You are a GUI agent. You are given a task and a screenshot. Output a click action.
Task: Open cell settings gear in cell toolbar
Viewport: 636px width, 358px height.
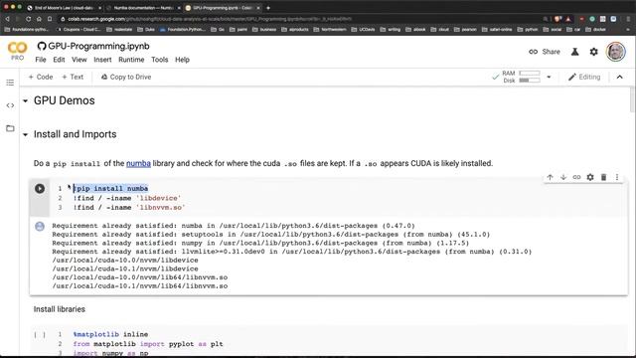click(x=590, y=177)
